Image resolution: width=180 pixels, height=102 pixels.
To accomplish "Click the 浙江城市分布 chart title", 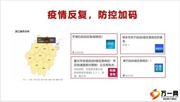I will click(x=22, y=31).
